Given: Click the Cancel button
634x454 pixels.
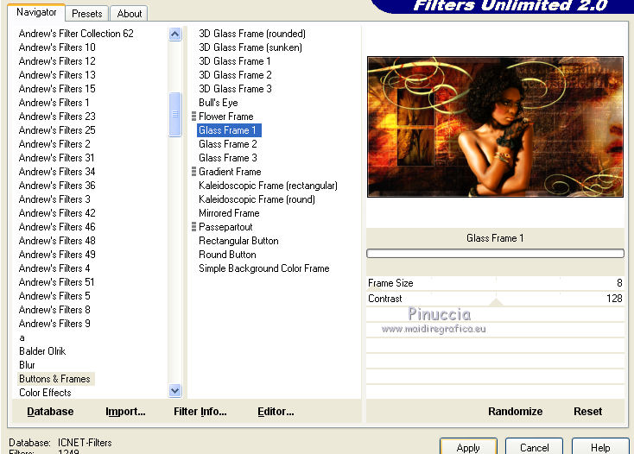Looking at the screenshot, I should click(x=534, y=447).
